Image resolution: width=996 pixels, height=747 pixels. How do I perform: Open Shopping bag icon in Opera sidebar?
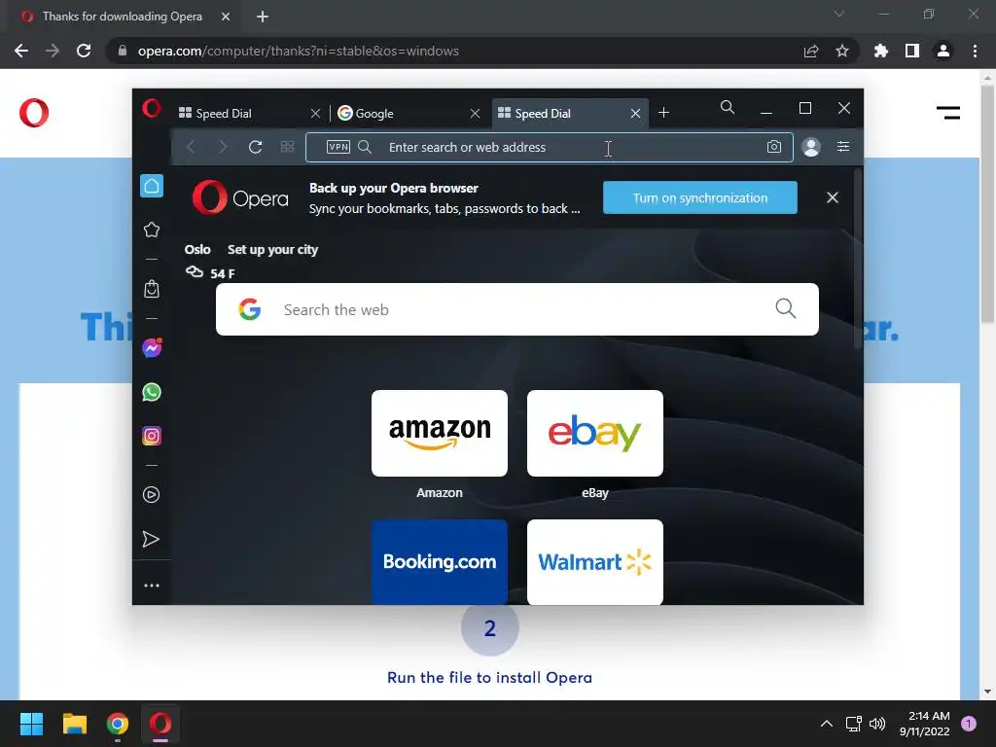151,289
